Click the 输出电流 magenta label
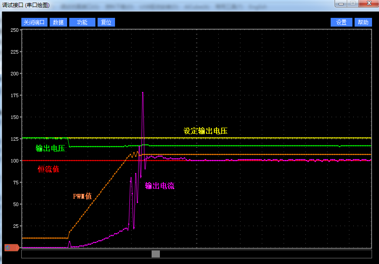379x264 pixels. click(159, 186)
